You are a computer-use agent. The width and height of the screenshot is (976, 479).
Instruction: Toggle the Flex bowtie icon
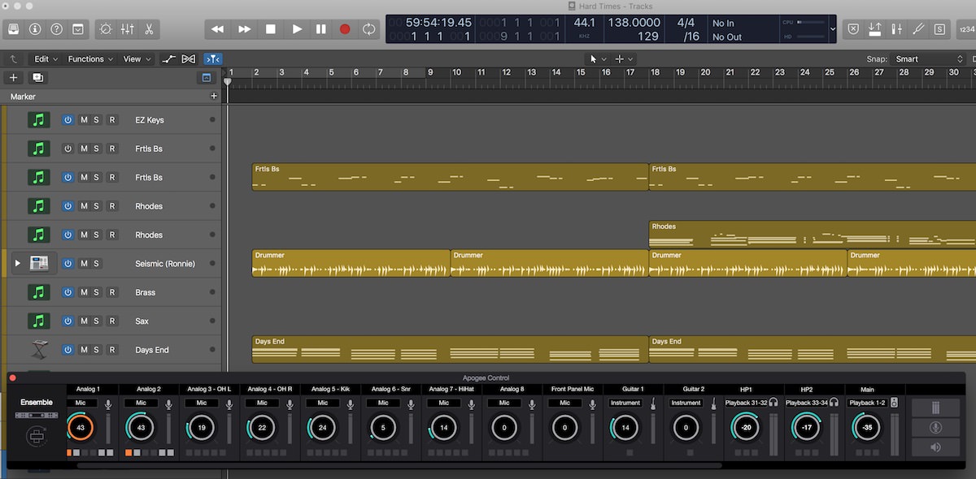click(x=189, y=59)
